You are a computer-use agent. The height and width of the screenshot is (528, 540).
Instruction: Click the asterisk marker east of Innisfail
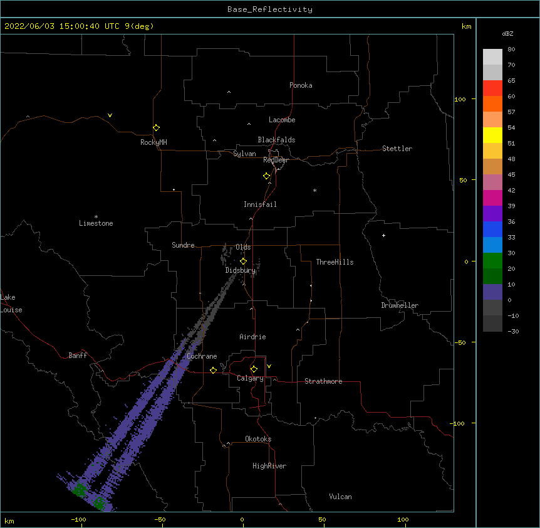click(x=314, y=190)
